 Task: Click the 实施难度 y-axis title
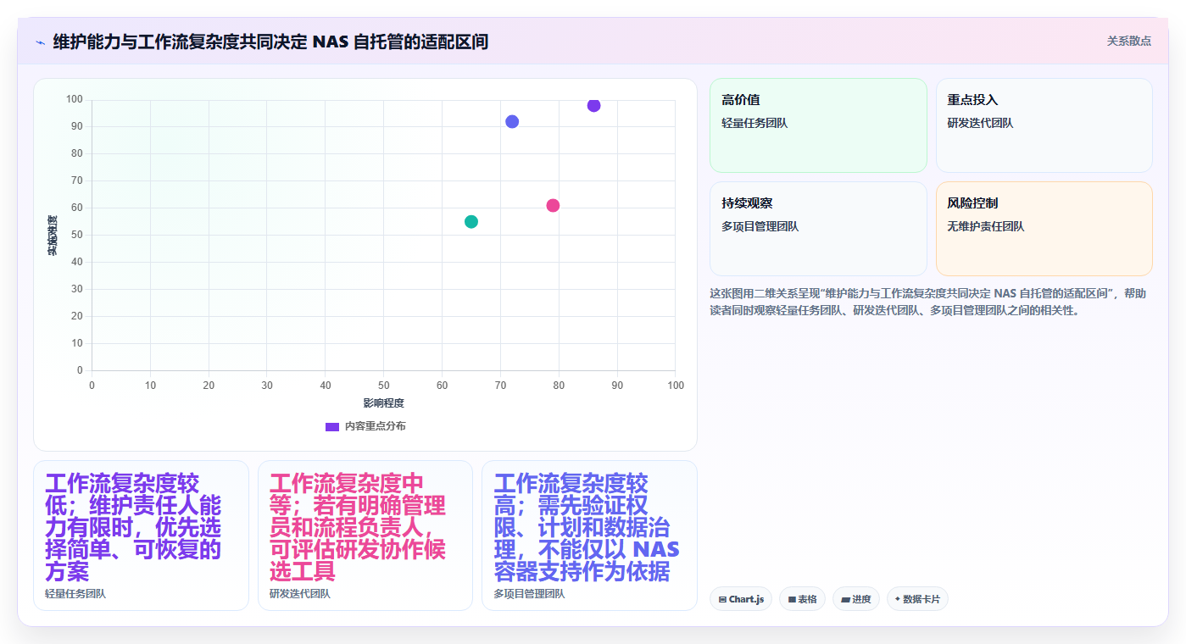tap(52, 236)
